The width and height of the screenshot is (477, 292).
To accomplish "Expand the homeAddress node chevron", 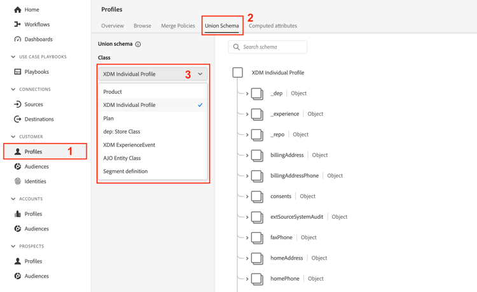I will 247,258.
